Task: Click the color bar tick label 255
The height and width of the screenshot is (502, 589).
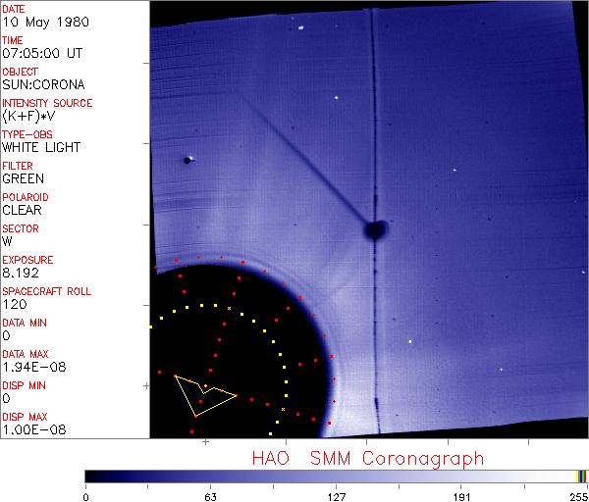Action: pos(579,497)
